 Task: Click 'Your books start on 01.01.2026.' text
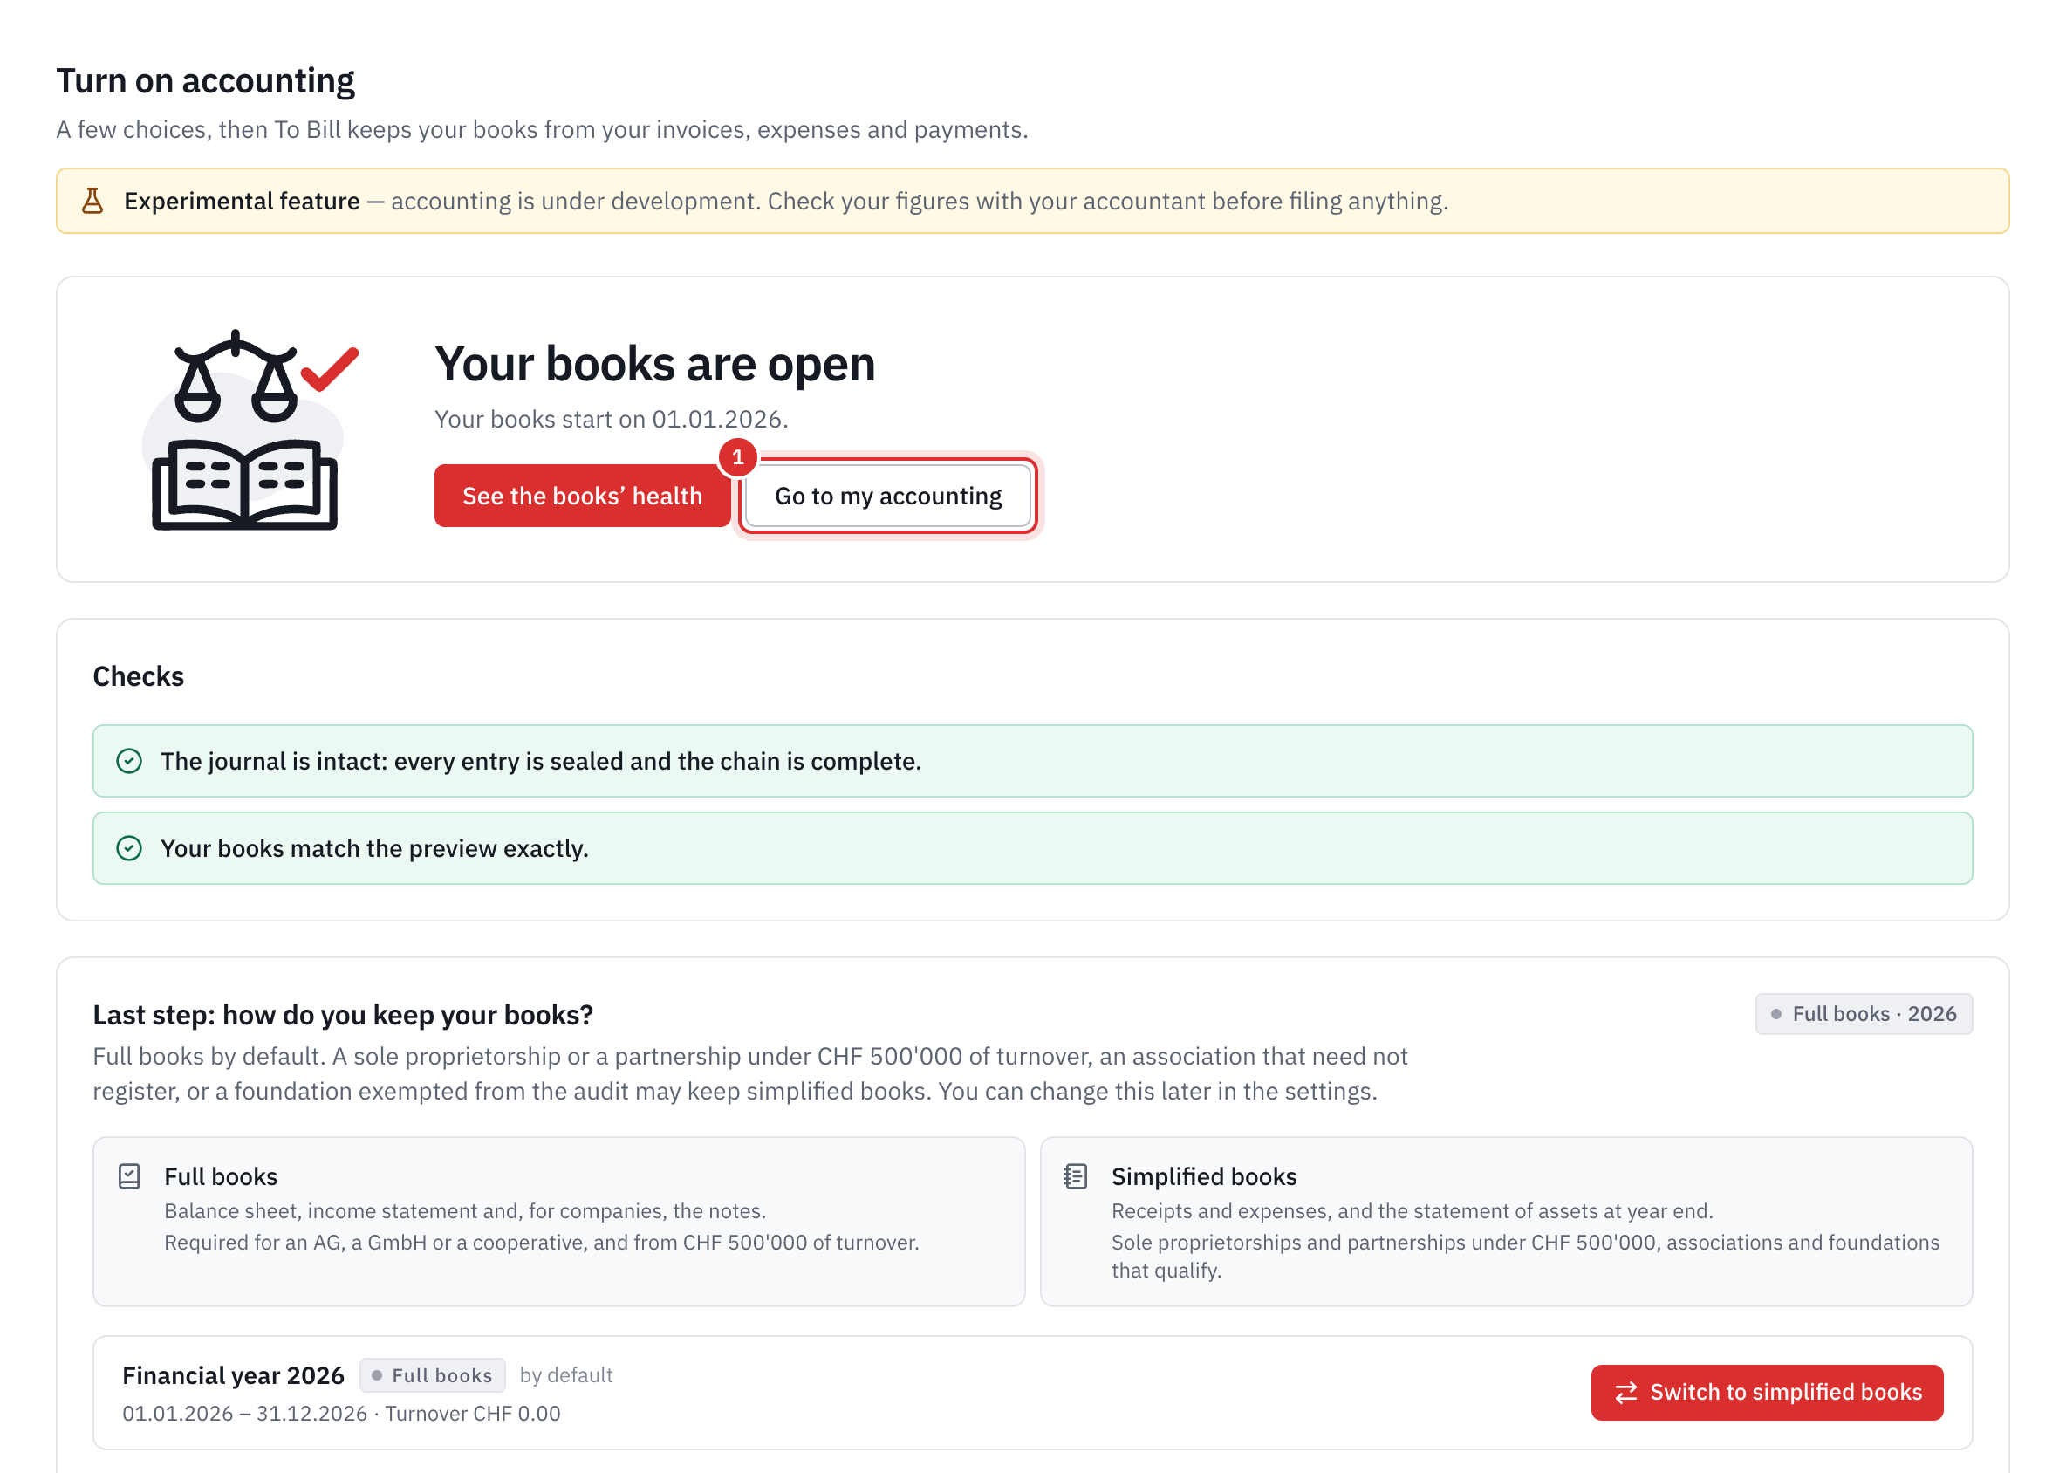[x=612, y=419]
